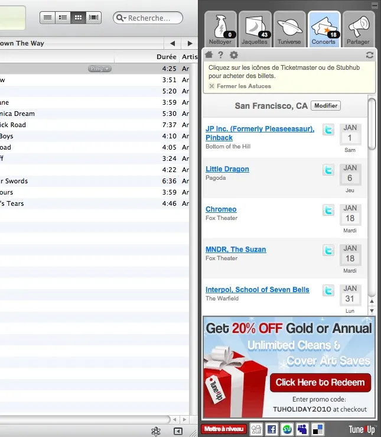
Task: Open the help question mark icon
Action: point(220,55)
